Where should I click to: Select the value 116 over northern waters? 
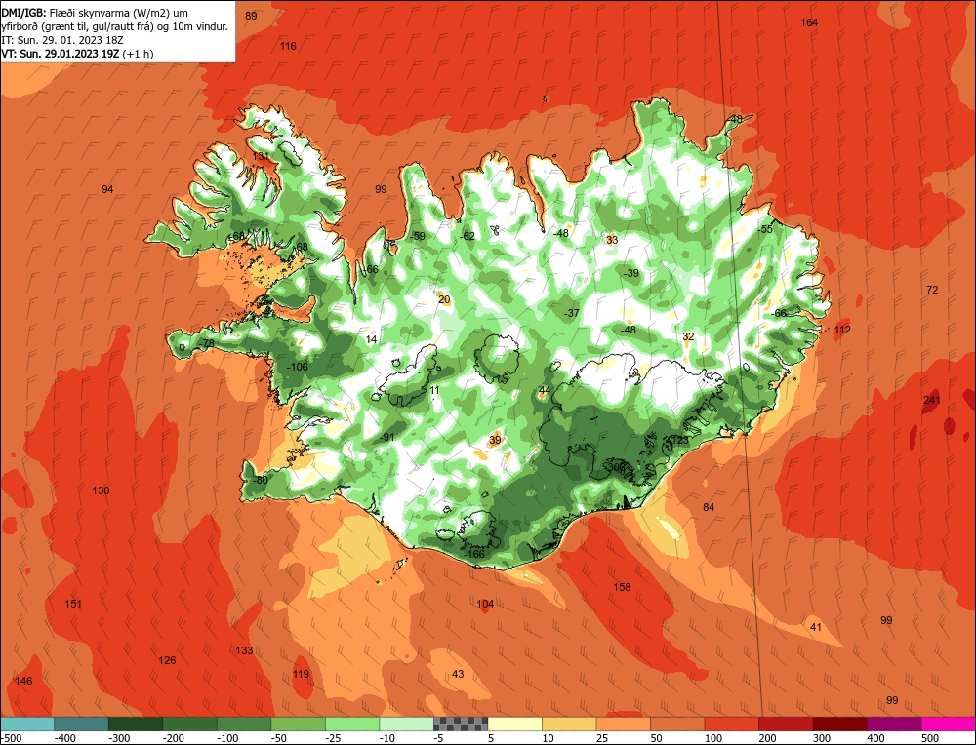(x=288, y=46)
